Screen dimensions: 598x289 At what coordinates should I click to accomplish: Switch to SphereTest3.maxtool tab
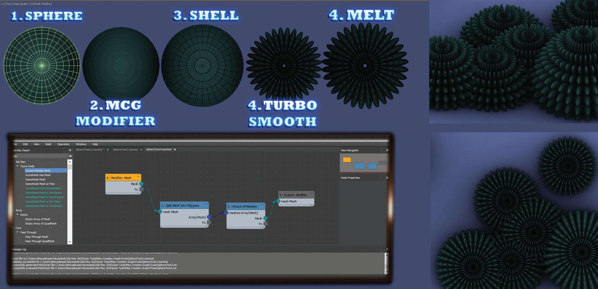click(x=125, y=149)
